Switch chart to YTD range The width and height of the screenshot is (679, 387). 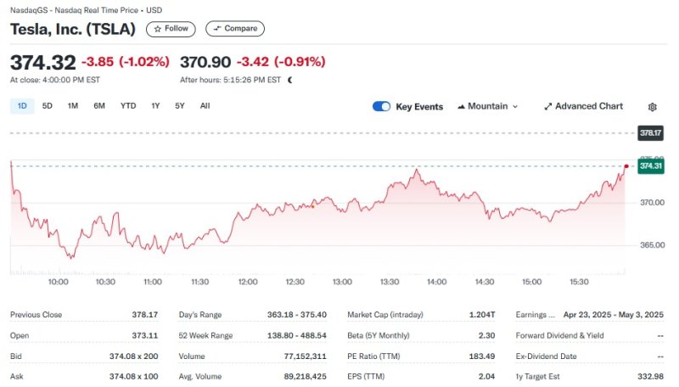pyautogui.click(x=128, y=106)
